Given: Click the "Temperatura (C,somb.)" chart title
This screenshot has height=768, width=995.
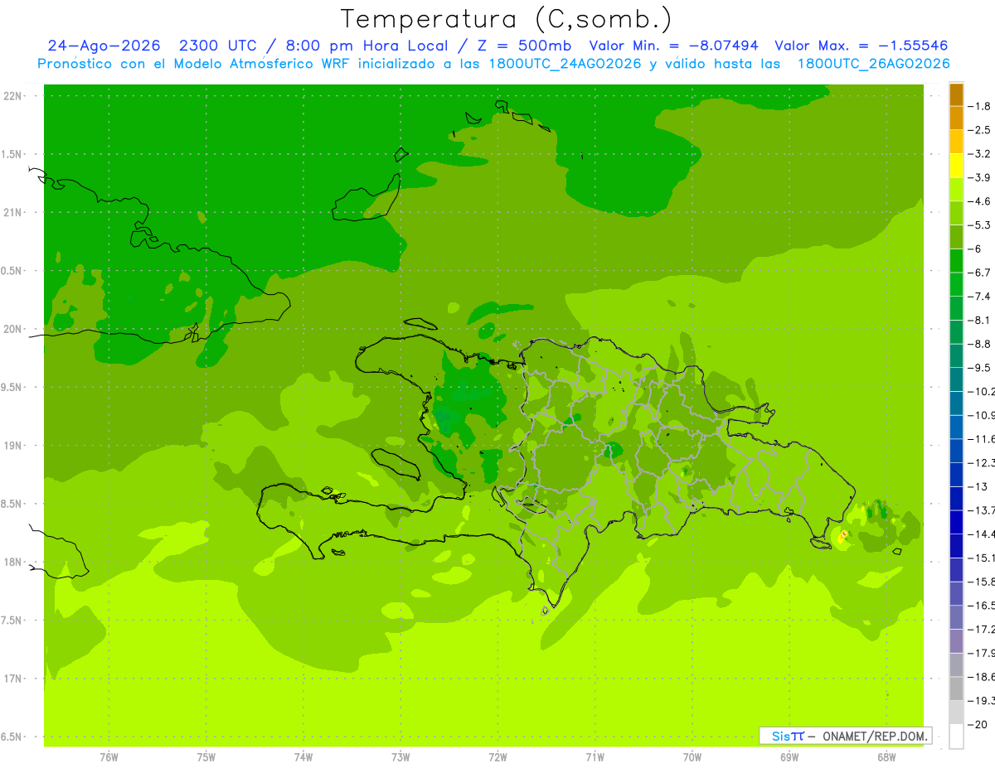Looking at the screenshot, I should (507, 19).
